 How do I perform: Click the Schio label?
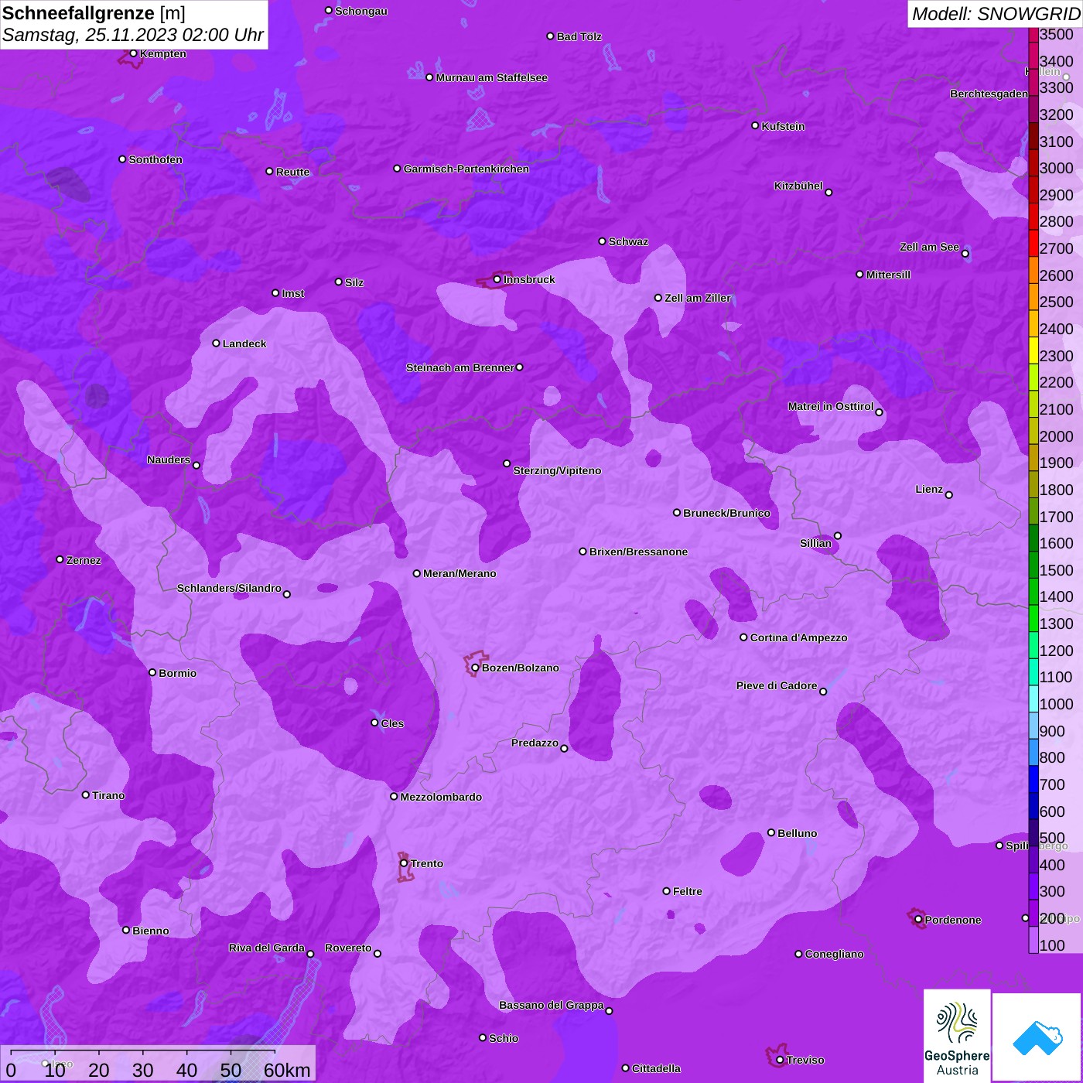coord(504,1038)
